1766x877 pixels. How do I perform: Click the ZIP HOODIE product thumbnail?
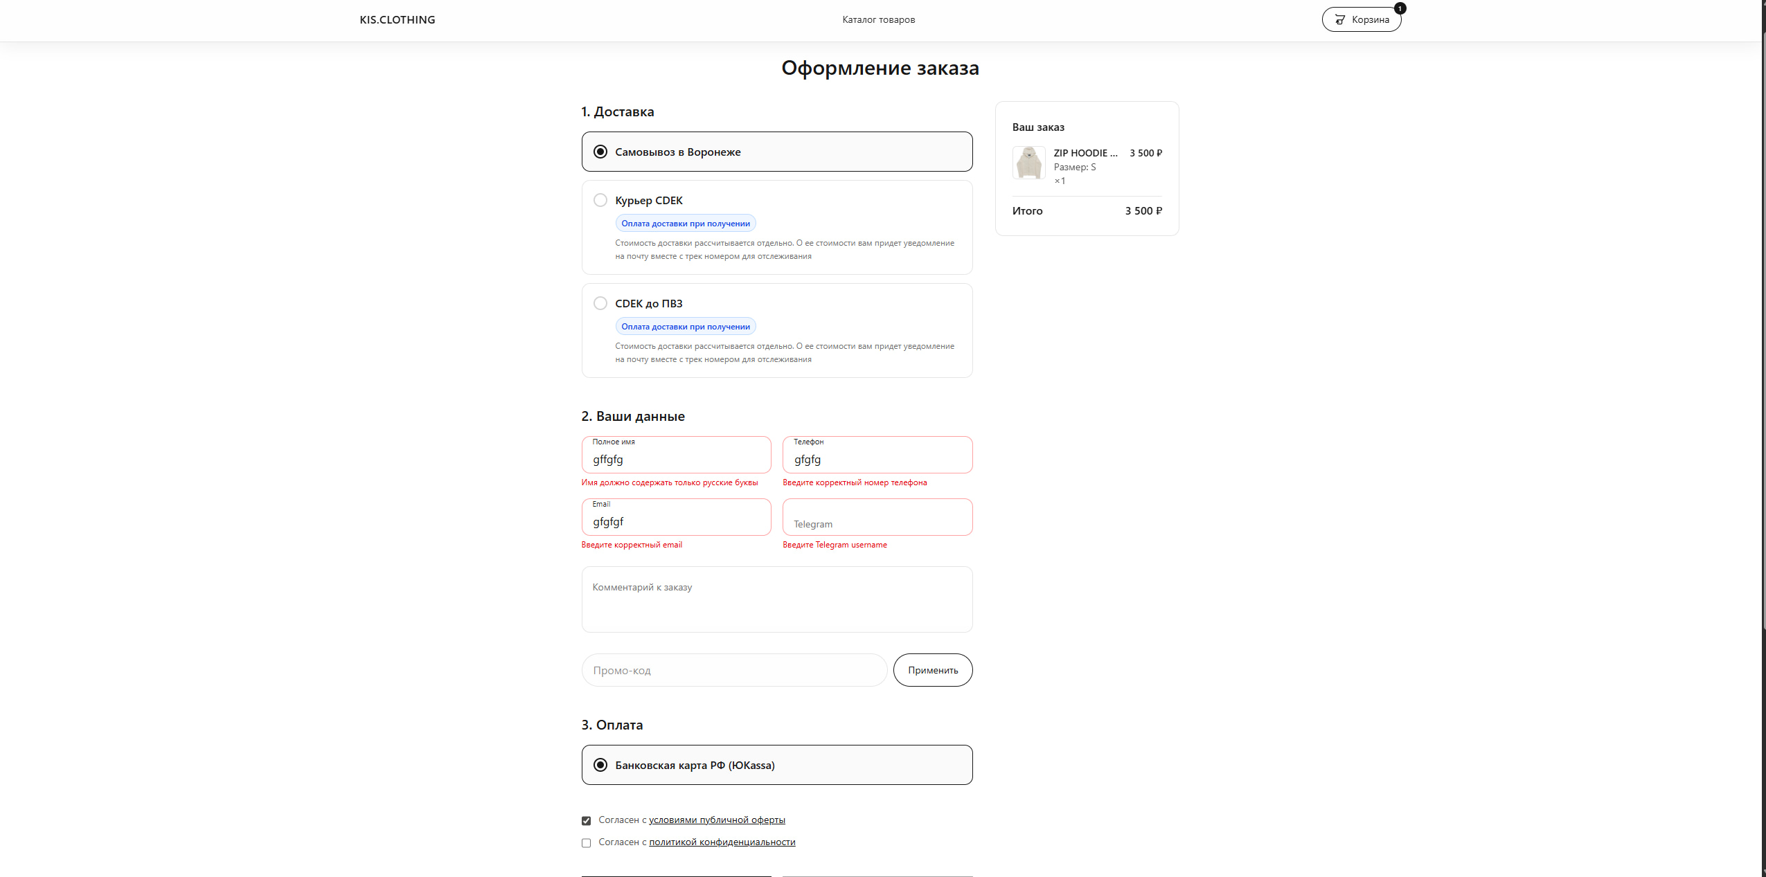(1028, 163)
